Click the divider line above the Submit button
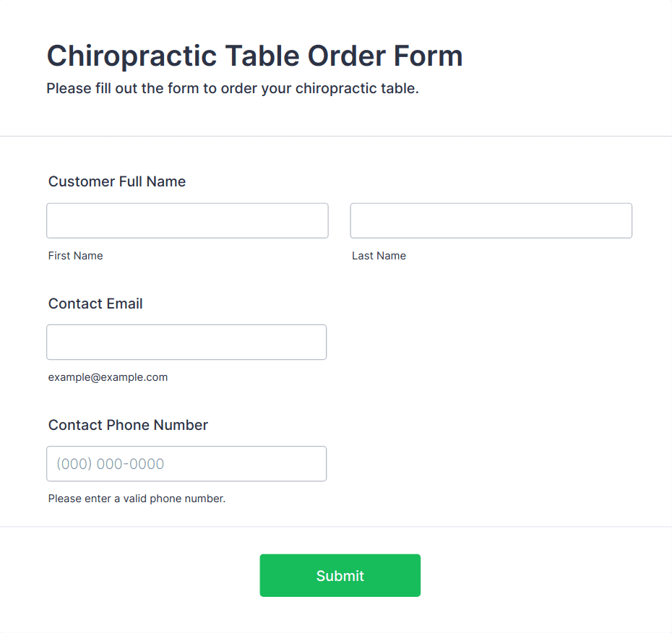This screenshot has width=672, height=633. 336,527
